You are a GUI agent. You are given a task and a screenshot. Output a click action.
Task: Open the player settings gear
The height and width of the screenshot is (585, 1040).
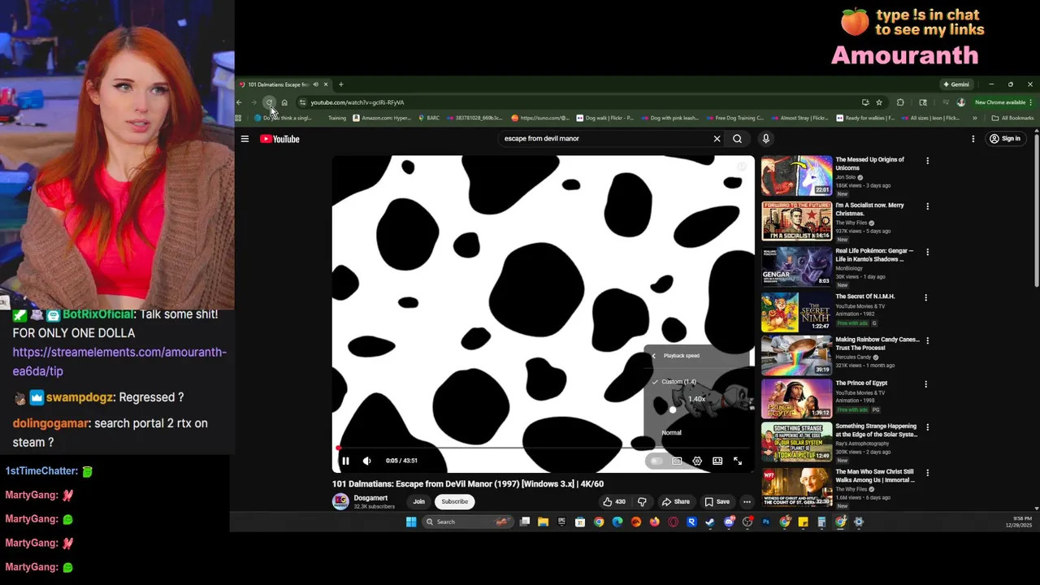click(697, 461)
